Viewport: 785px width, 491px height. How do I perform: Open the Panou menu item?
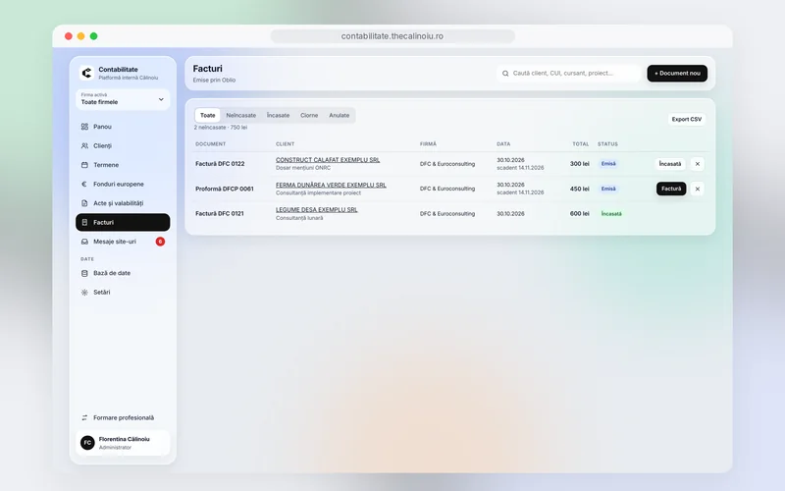click(x=123, y=127)
